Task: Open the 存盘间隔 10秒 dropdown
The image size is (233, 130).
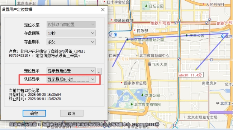Action: coord(71,33)
